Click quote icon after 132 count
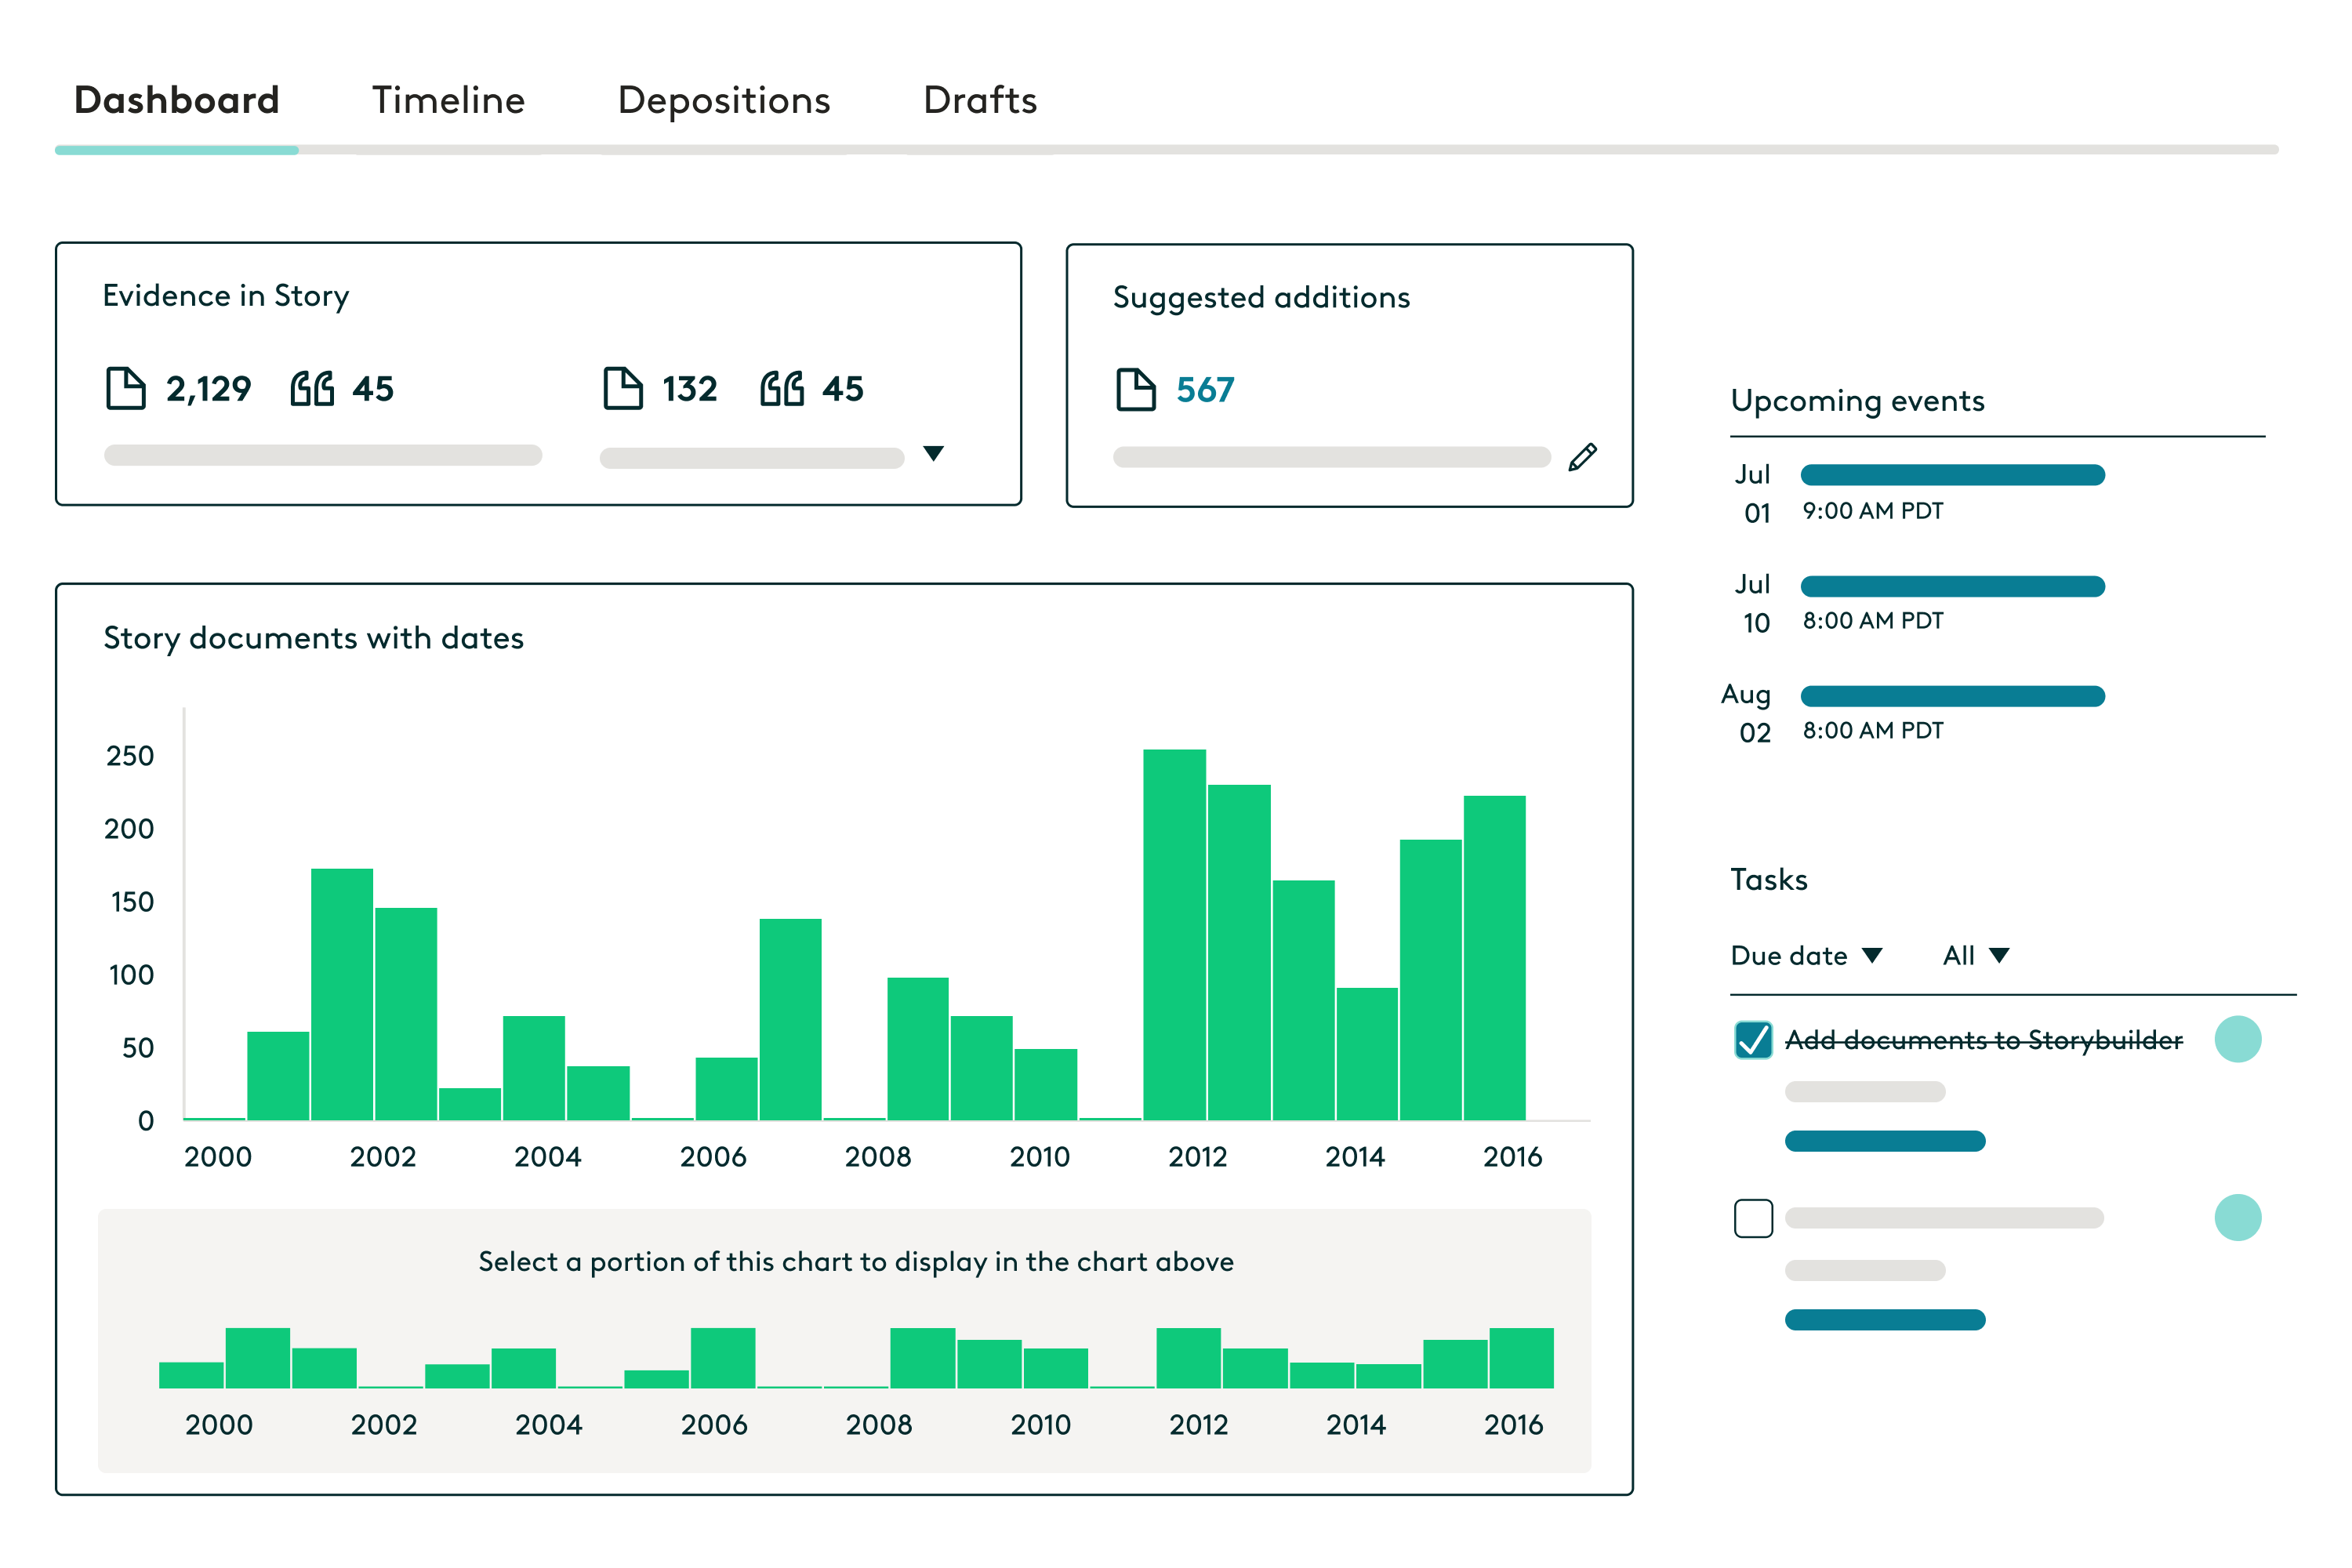 tap(782, 388)
